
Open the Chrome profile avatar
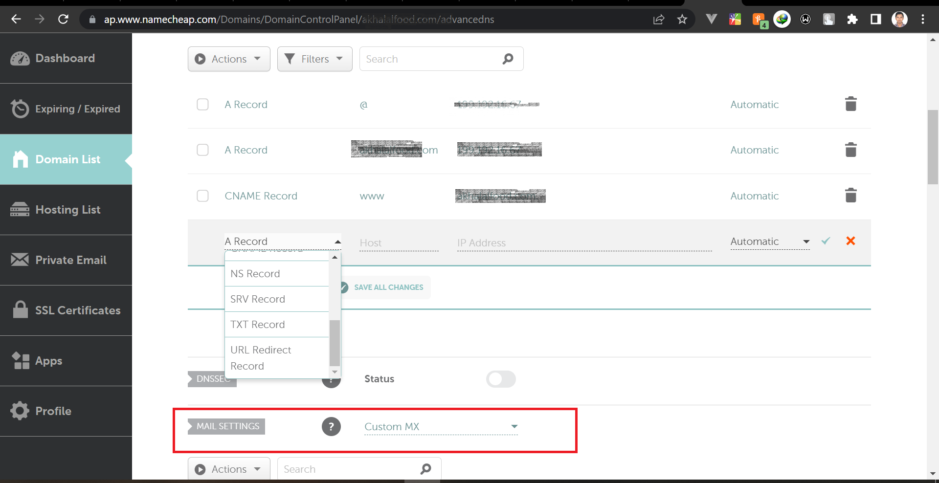pos(899,20)
